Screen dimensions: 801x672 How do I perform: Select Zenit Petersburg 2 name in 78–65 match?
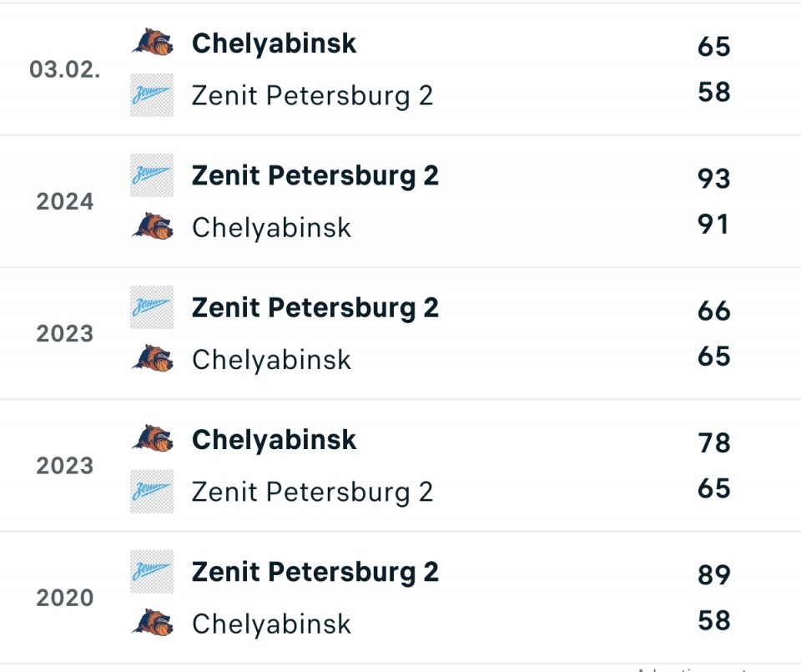312,491
